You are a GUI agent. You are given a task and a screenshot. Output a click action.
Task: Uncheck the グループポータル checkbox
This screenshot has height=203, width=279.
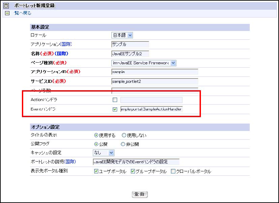133,171
